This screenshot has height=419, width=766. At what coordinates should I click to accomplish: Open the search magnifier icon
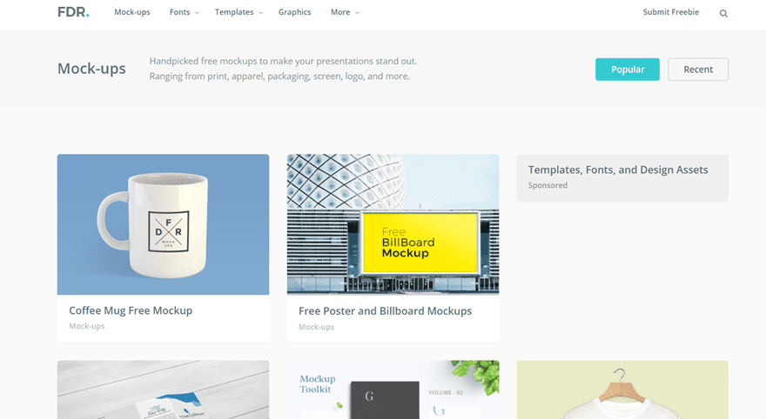click(x=723, y=14)
